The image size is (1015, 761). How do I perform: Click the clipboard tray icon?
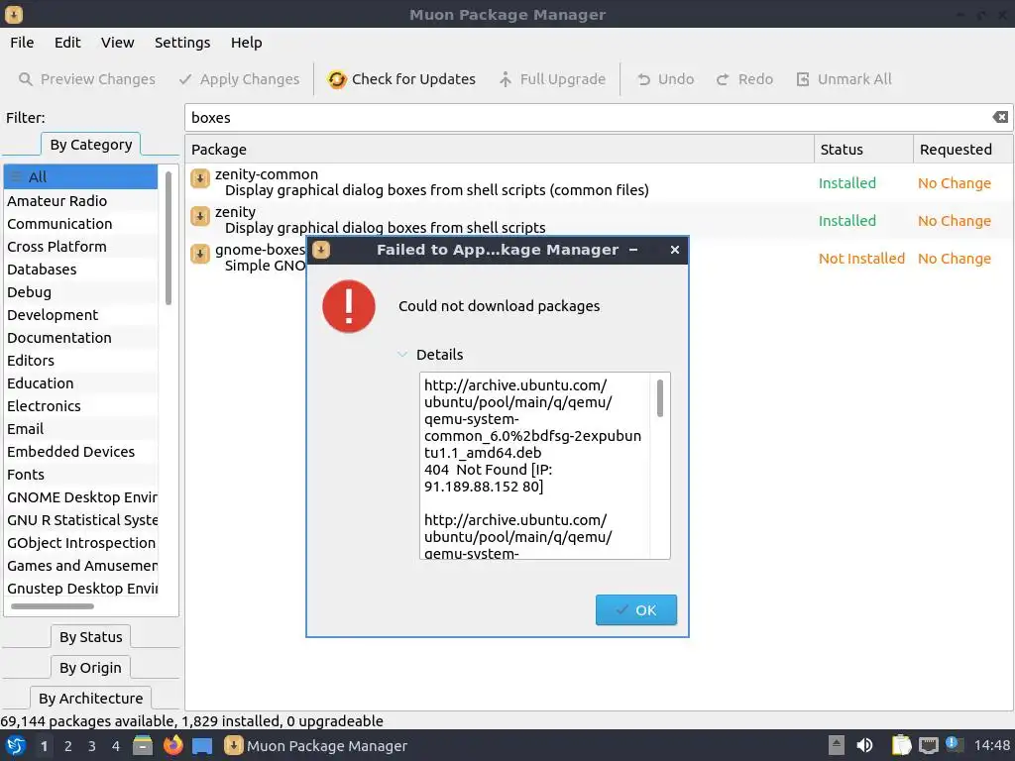(900, 745)
